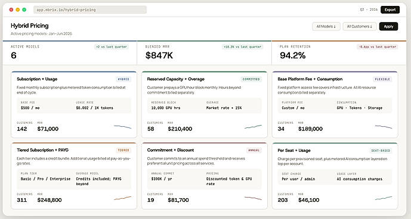Click the Active pricing models Jan–Jun 2026 subtitle
Viewport: 411px width, 219px height.
[41, 34]
